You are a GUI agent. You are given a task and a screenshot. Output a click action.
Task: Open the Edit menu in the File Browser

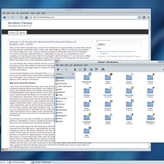click(62, 65)
